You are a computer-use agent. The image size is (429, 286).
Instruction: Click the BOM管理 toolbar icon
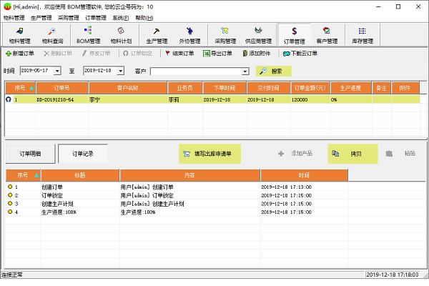pyautogui.click(x=89, y=34)
